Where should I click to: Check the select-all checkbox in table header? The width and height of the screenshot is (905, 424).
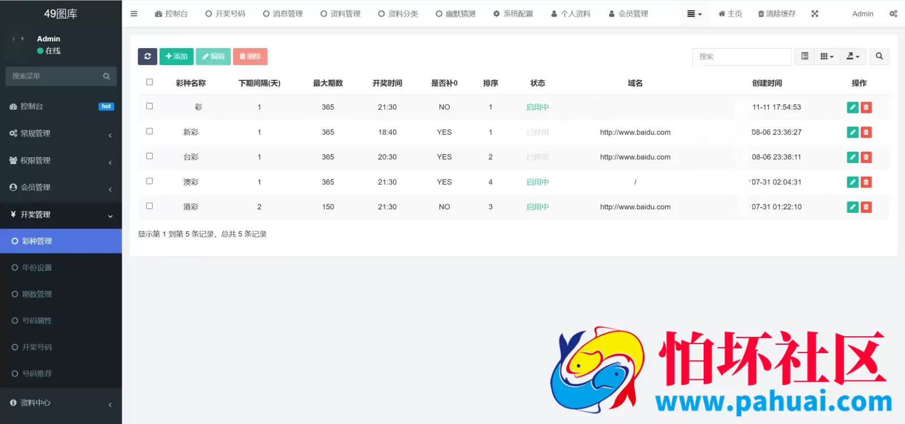click(x=149, y=82)
